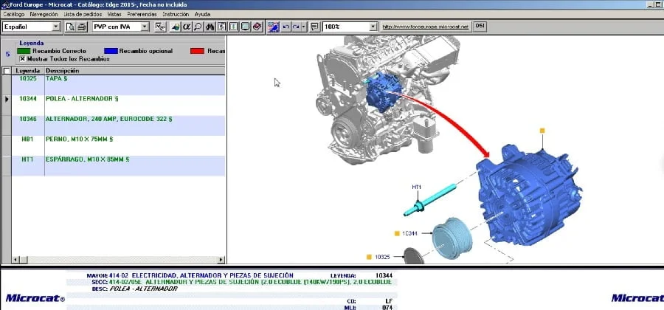Click the vehicle search icon
The height and width of the screenshot is (310, 664).
click(x=175, y=27)
